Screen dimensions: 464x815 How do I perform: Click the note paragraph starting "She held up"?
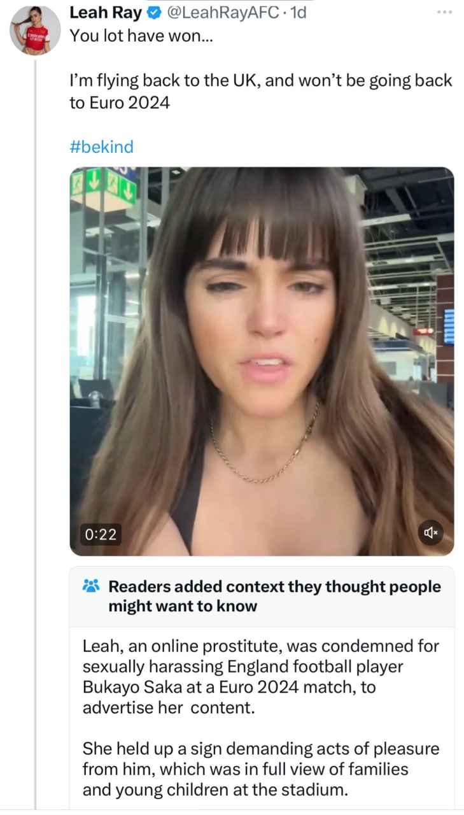pos(261,769)
